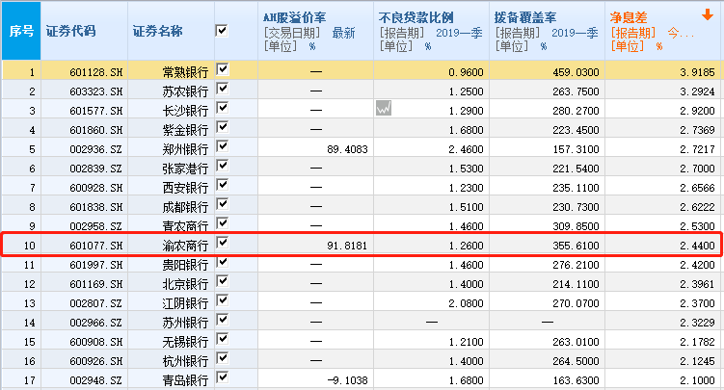
Task: Toggle the select-all checkbox in the header
Action: (222, 31)
